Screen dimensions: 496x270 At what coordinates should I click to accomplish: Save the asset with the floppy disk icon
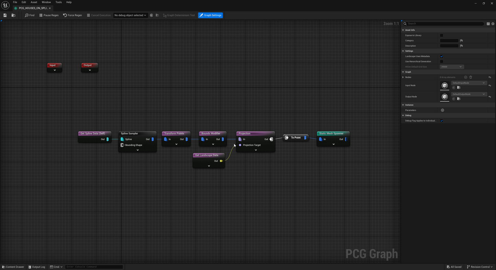[5, 15]
